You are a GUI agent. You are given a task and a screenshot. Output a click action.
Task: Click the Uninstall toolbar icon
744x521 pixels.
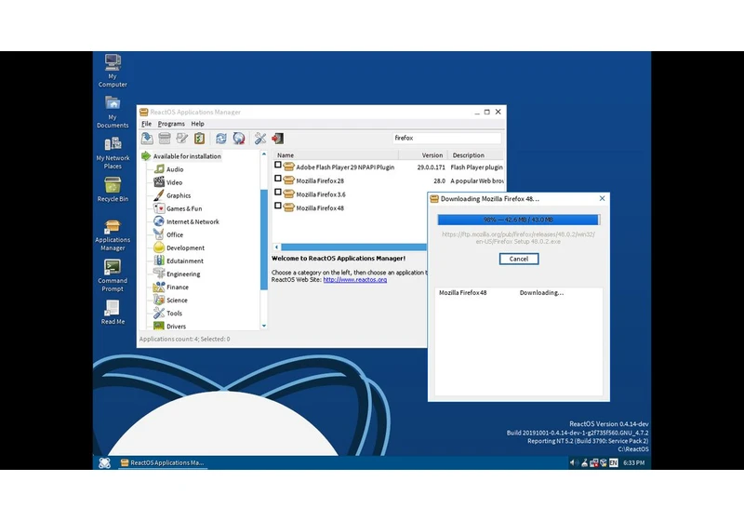(x=165, y=138)
